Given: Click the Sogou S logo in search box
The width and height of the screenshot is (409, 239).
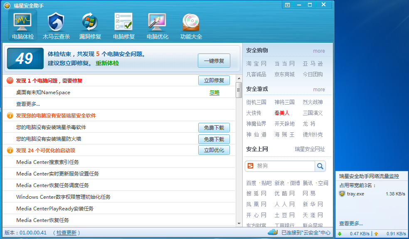Looking at the screenshot, I should pos(250,166).
